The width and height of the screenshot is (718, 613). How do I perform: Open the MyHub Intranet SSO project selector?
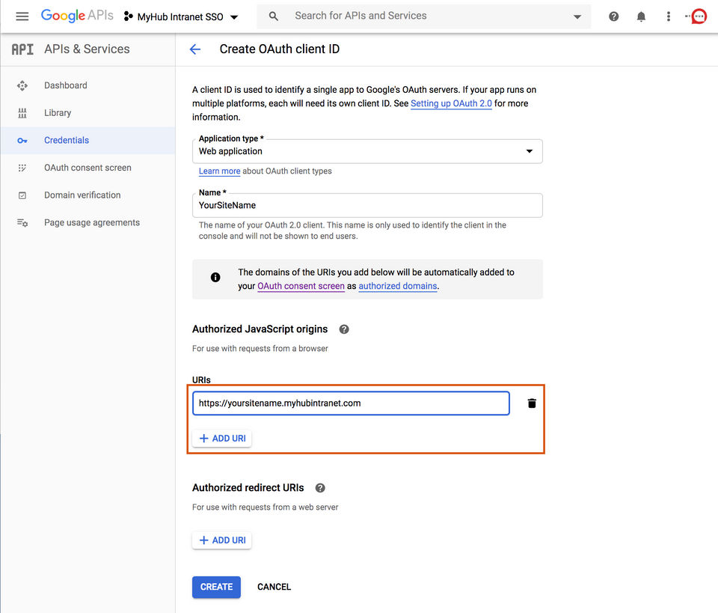point(181,16)
